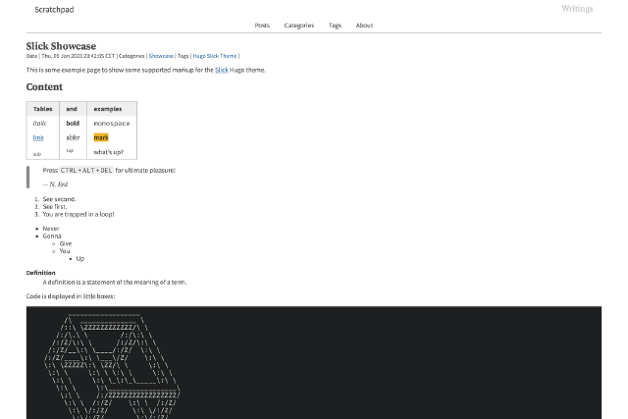Go to the Categories navigation item

(298, 26)
